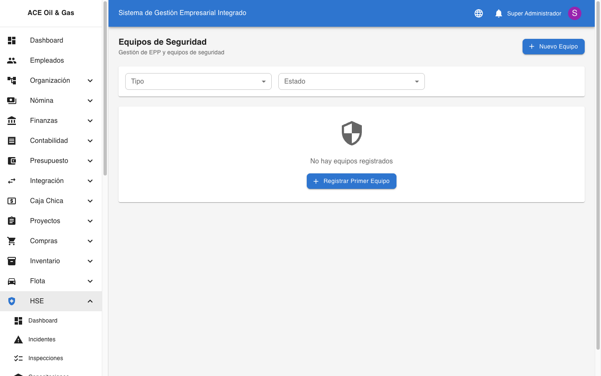Viewport: 601px width, 376px height.
Task: Click the Incidentes warning icon
Action: pyautogui.click(x=18, y=339)
